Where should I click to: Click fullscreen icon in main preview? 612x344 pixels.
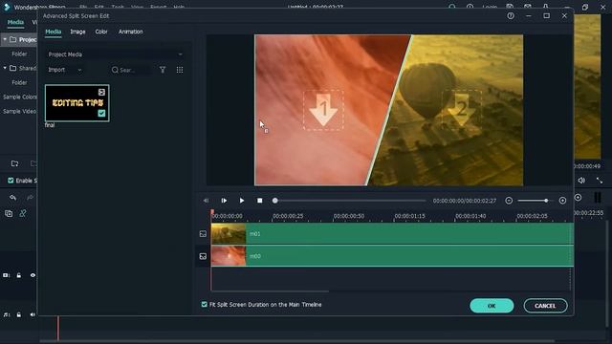(600, 181)
